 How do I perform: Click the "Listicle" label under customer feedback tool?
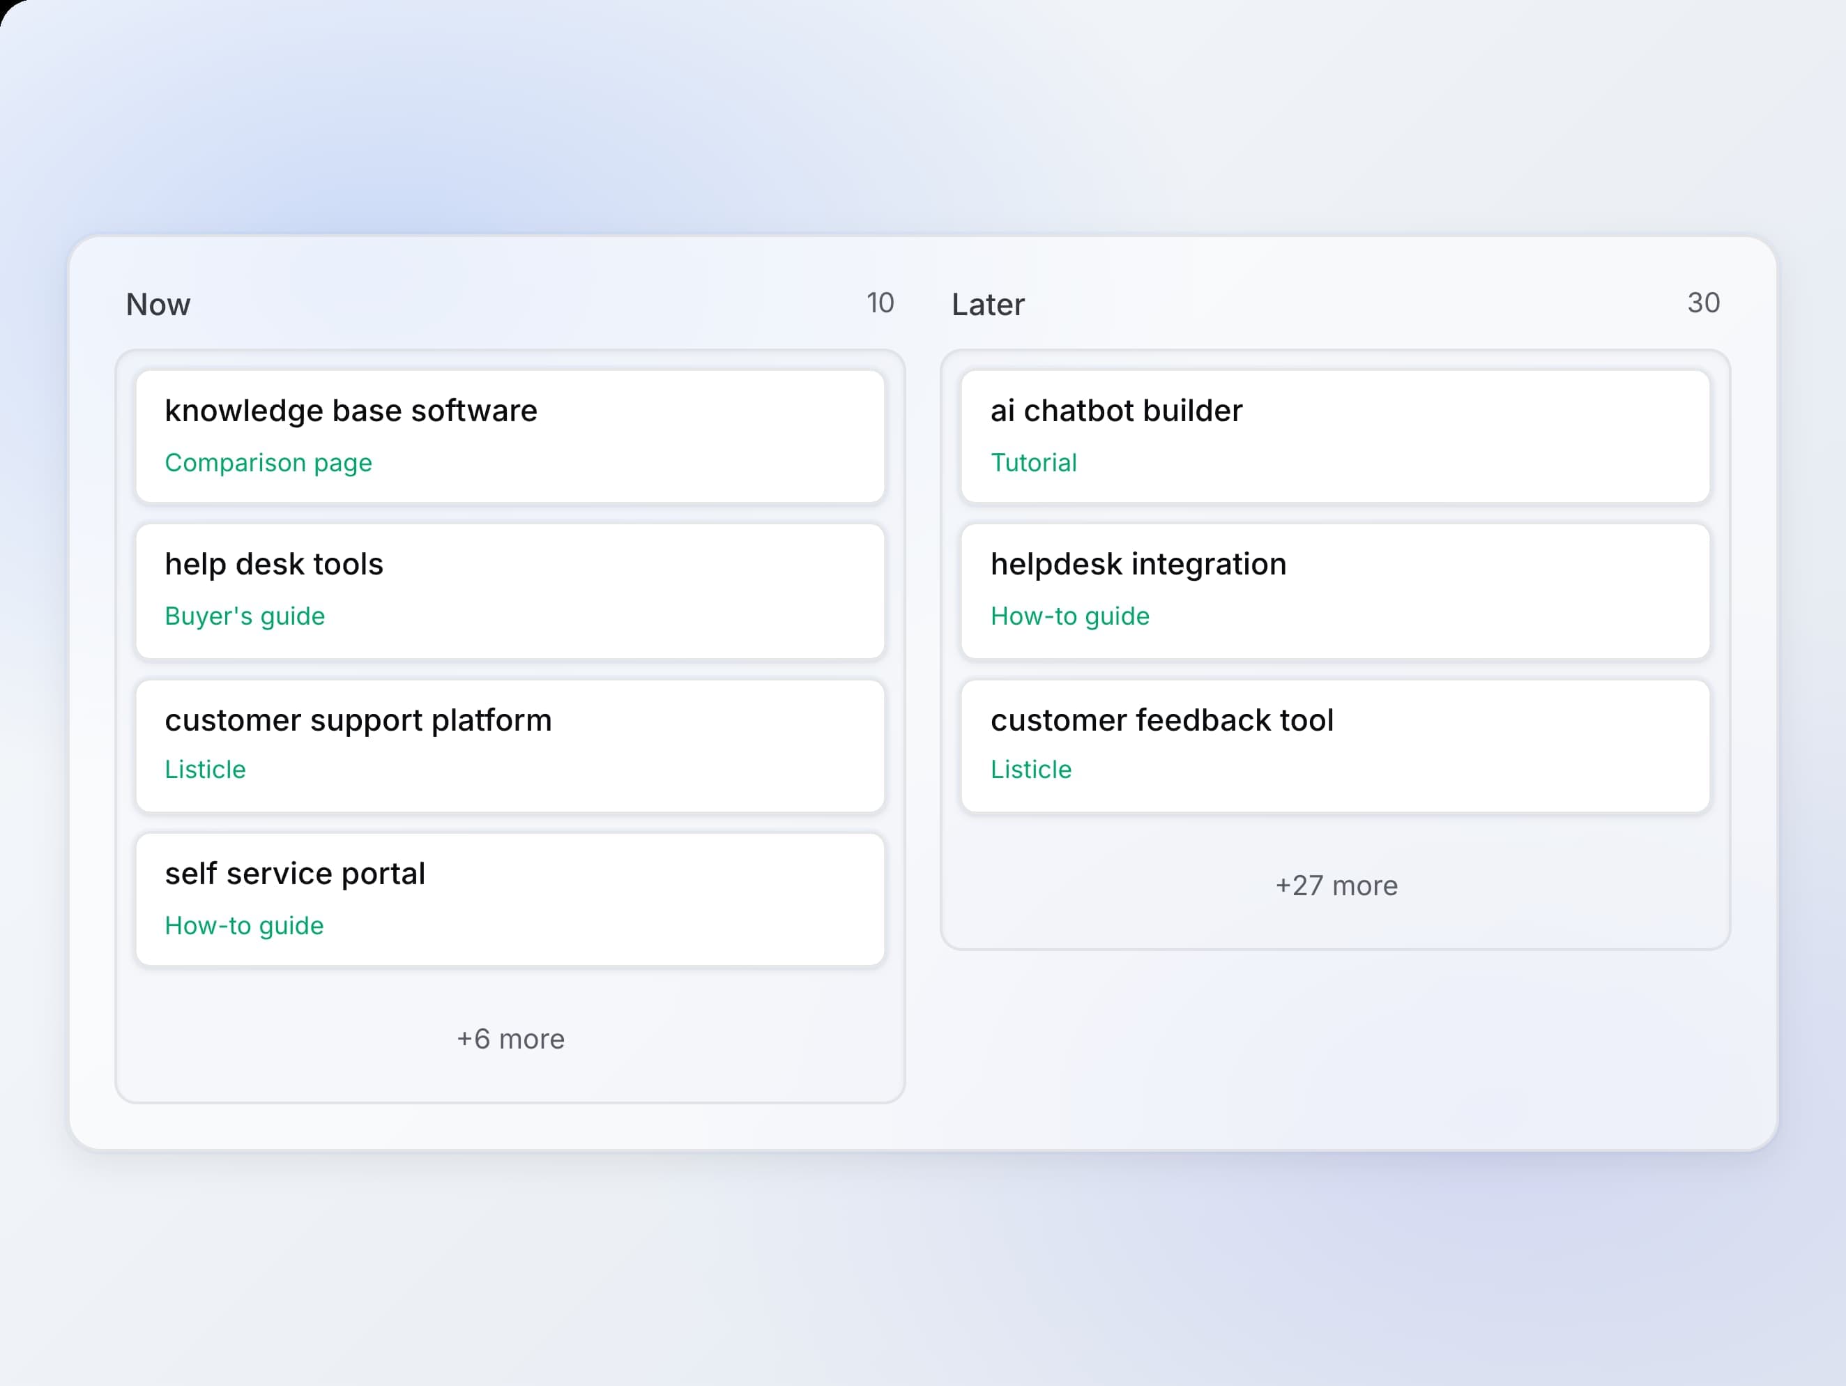pyautogui.click(x=1030, y=770)
